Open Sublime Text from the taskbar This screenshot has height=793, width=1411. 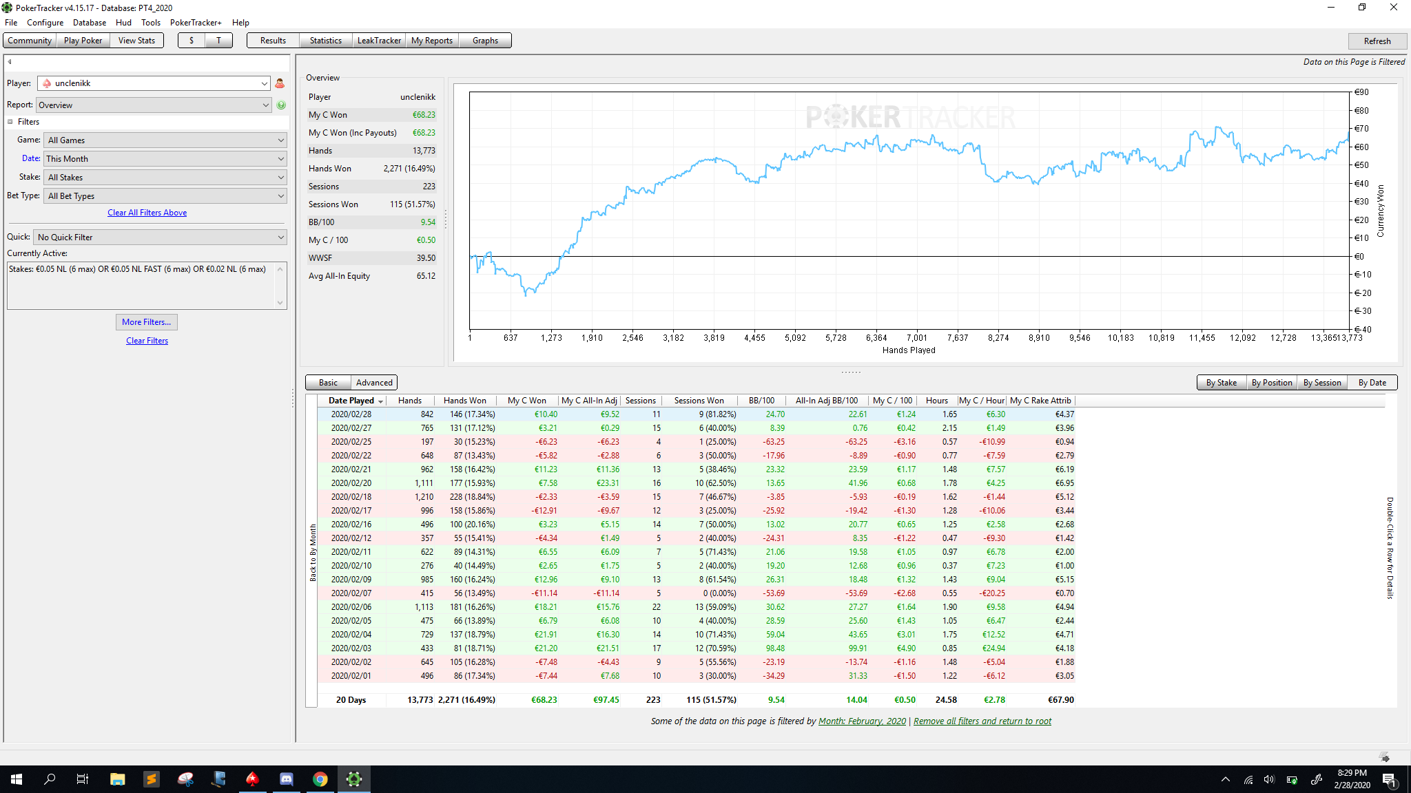[152, 779]
